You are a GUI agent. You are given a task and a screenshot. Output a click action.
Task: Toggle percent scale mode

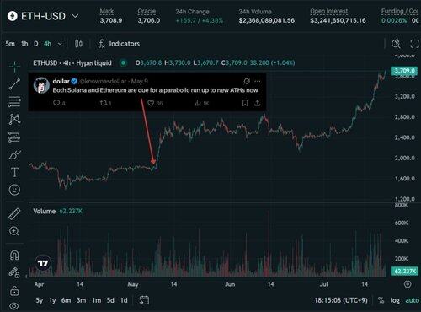(x=381, y=300)
